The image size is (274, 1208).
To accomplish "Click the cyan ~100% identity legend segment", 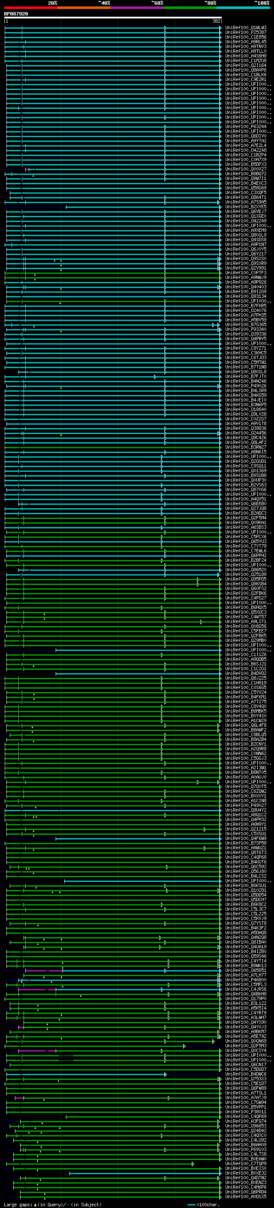I will pyautogui.click(x=244, y=8).
